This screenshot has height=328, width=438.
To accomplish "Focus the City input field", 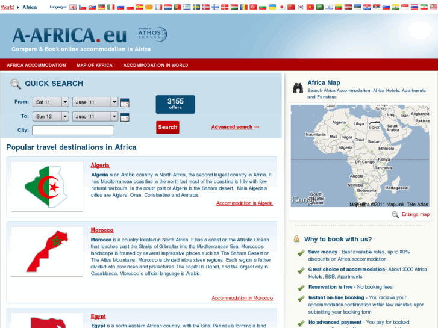I will [73, 131].
